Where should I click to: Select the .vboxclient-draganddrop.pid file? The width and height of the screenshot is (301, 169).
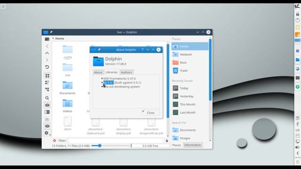(x=151, y=126)
